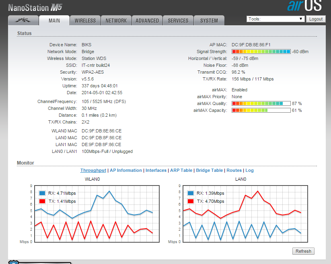Select the uptime value 337 days 04:48:01
This screenshot has width=331, height=264.
click(100, 86)
